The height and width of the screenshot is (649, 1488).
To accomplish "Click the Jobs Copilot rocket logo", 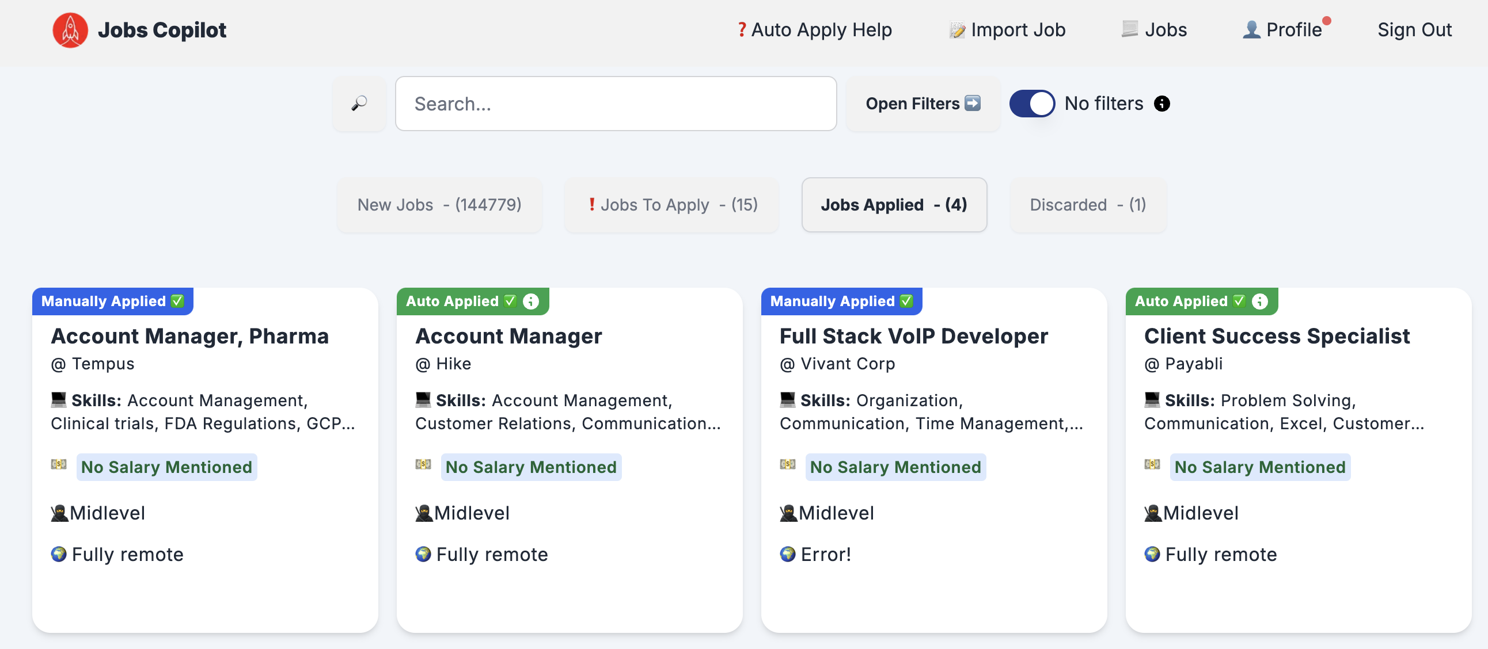I will coord(70,30).
